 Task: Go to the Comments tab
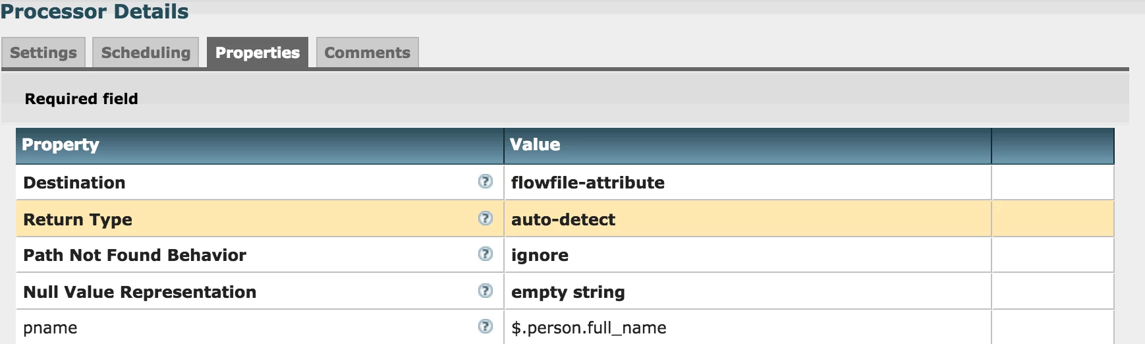(x=367, y=53)
